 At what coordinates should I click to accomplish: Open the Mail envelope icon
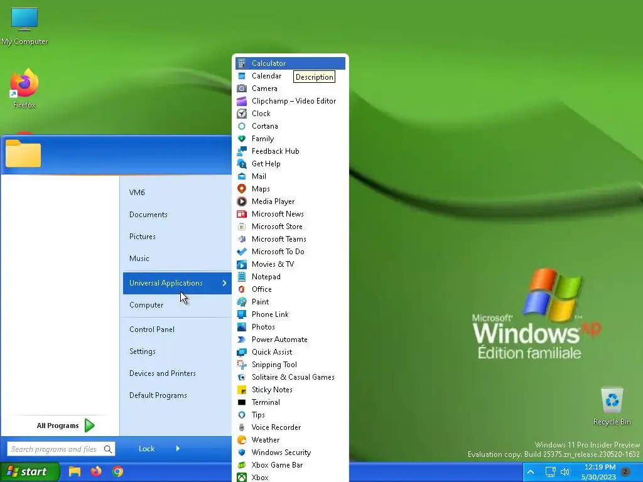point(242,176)
